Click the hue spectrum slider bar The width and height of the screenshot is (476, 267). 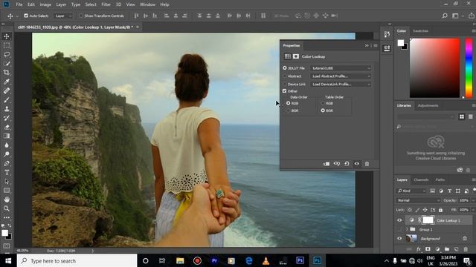pos(469,67)
